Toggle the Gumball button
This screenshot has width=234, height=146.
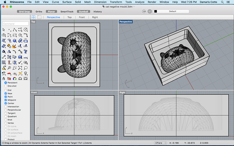point(83,11)
